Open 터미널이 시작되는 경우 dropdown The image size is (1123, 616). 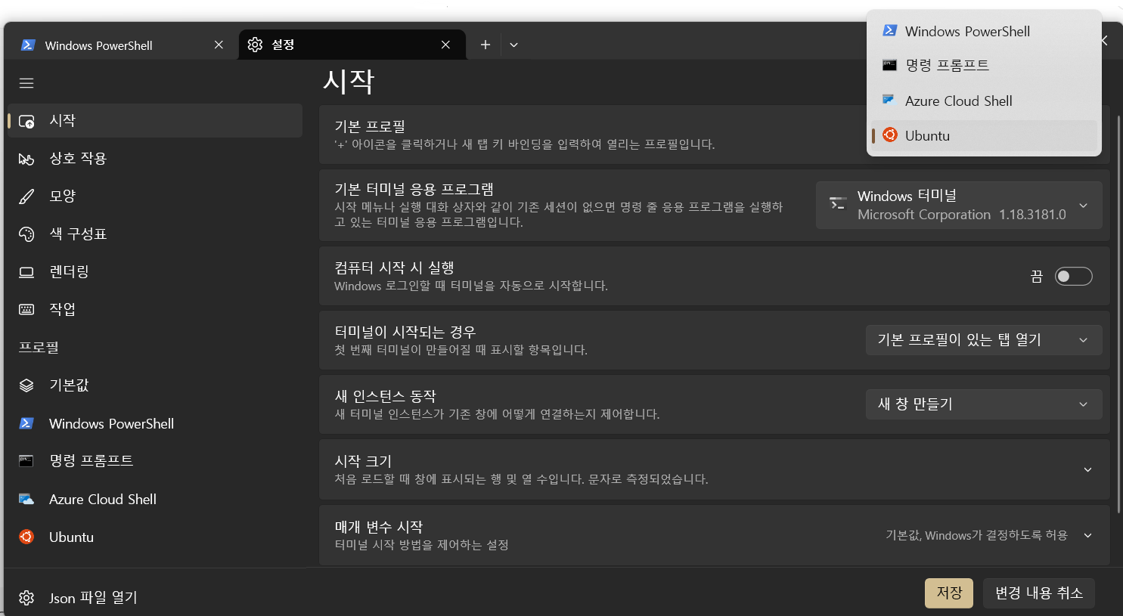984,340
